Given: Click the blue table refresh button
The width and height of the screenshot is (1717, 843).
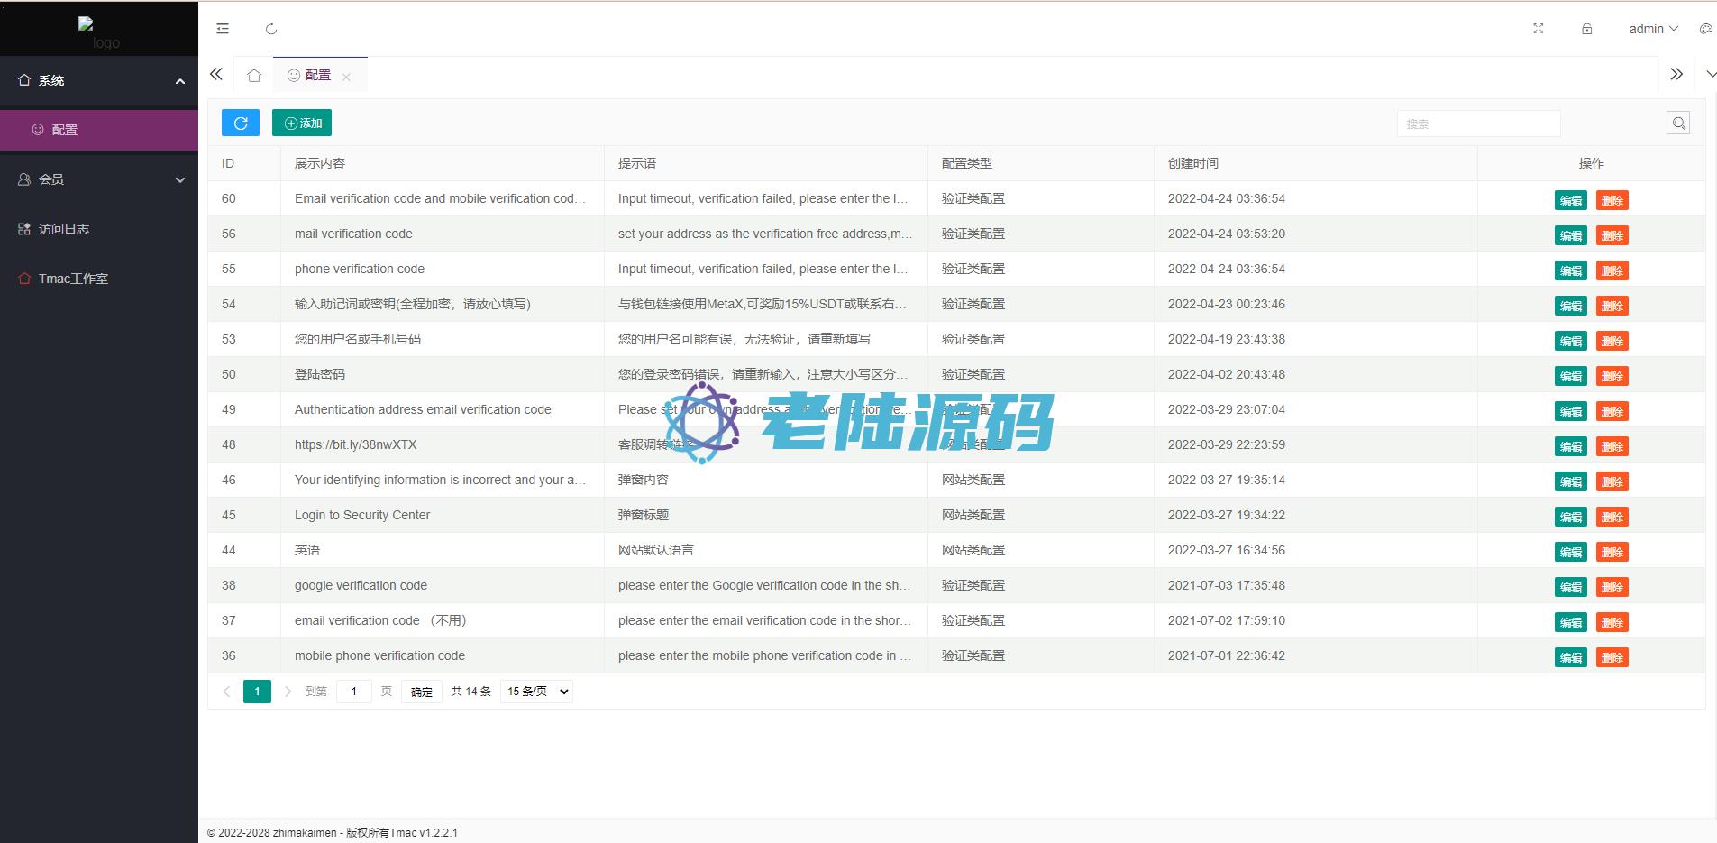Looking at the screenshot, I should pos(241,124).
